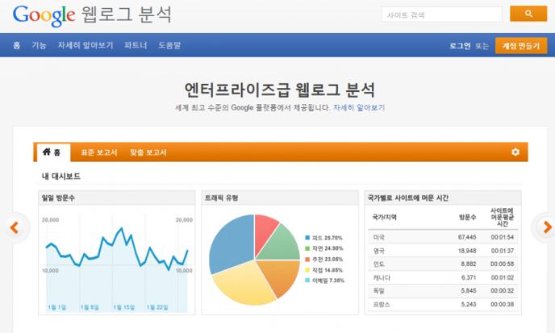Image resolution: width=555 pixels, height=333 pixels.
Task: Click the 1월 1일 chart label
Action: click(57, 307)
